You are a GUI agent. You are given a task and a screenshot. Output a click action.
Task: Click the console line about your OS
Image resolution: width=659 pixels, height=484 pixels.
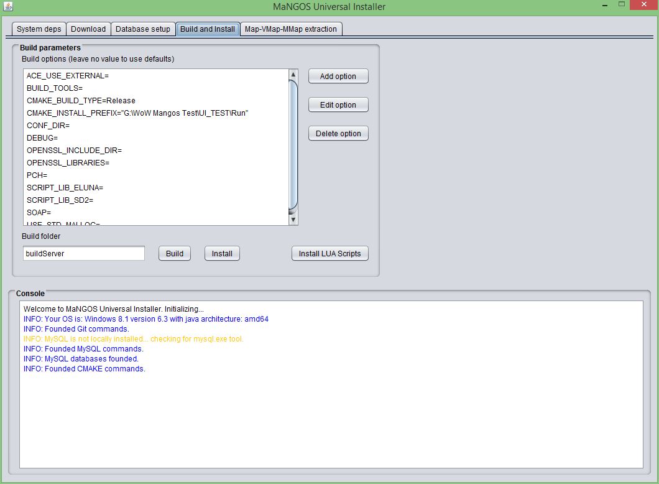pos(146,319)
